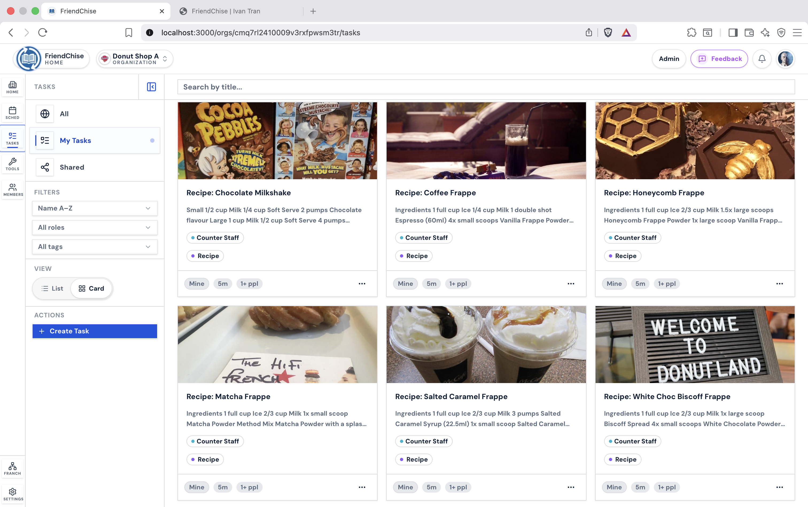The image size is (808, 507).
Task: Open more options for Coffee Frappe card
Action: pos(571,284)
